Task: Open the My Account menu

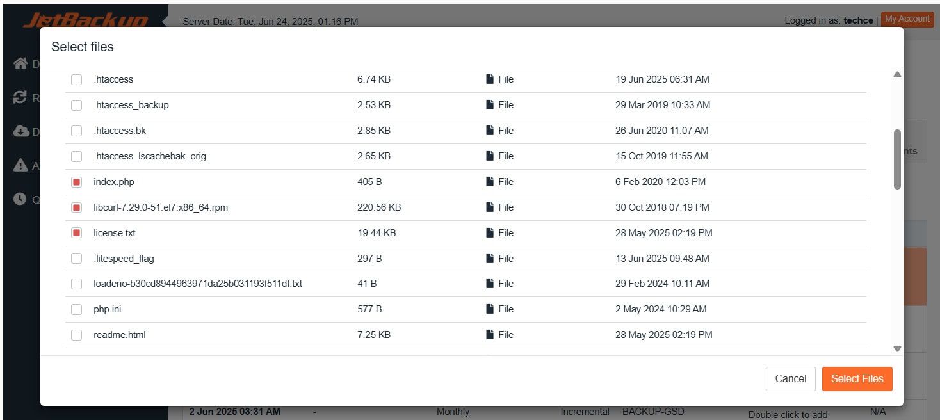Action: (907, 19)
